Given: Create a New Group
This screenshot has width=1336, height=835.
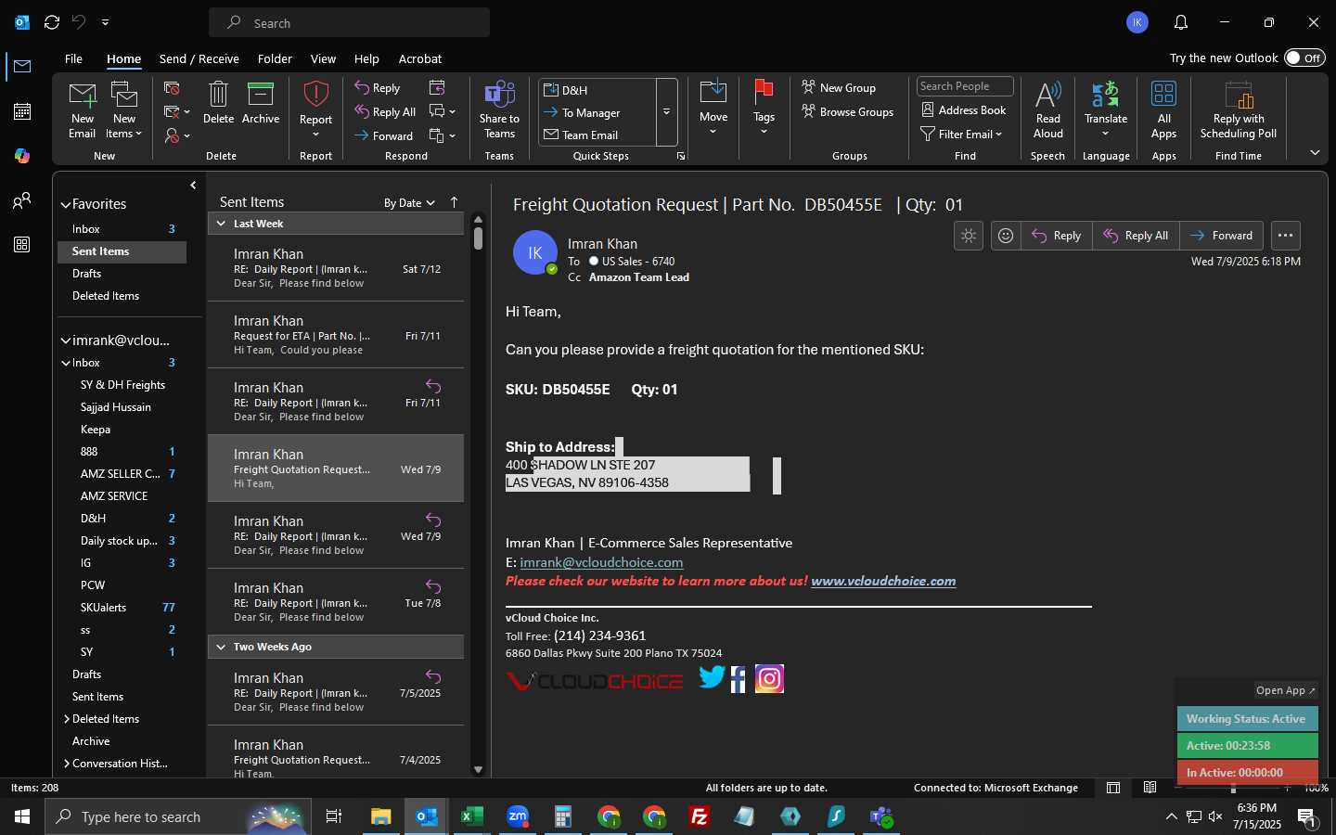Looking at the screenshot, I should pos(839,88).
